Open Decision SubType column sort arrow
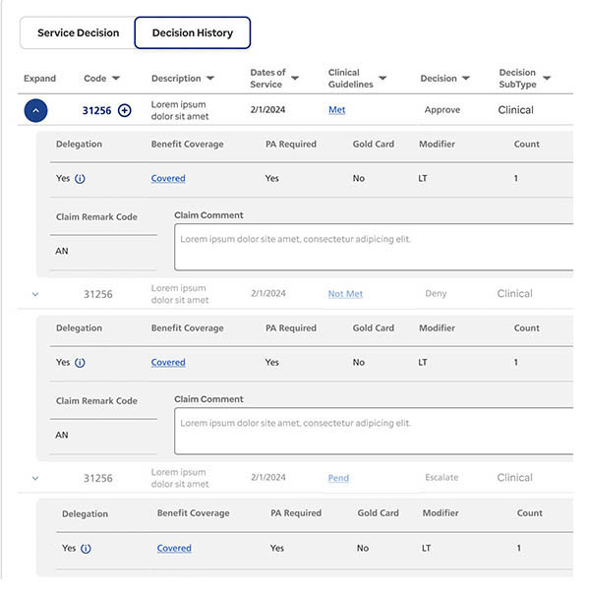This screenshot has width=590, height=590. pos(547,79)
